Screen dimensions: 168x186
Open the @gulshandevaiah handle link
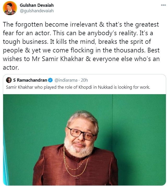37,11
